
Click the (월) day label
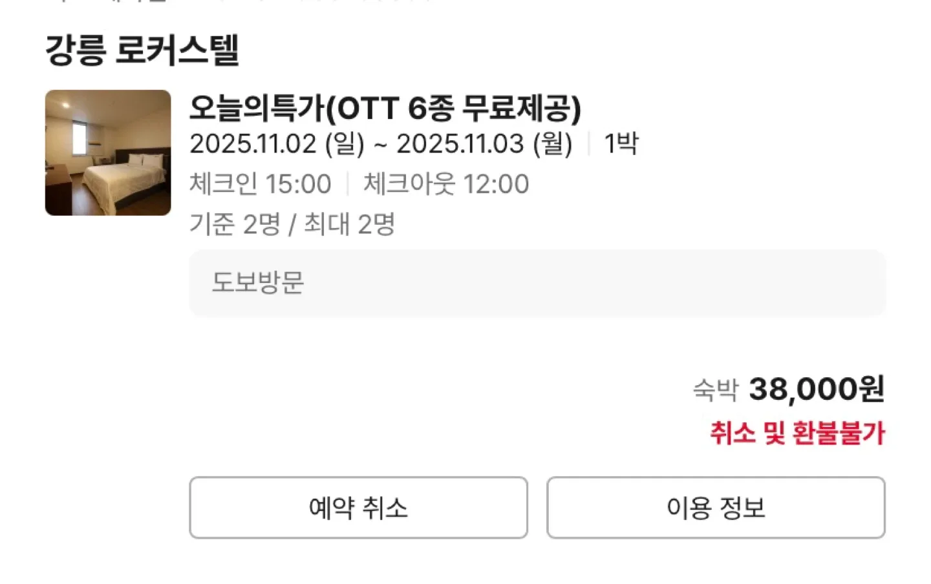click(553, 144)
